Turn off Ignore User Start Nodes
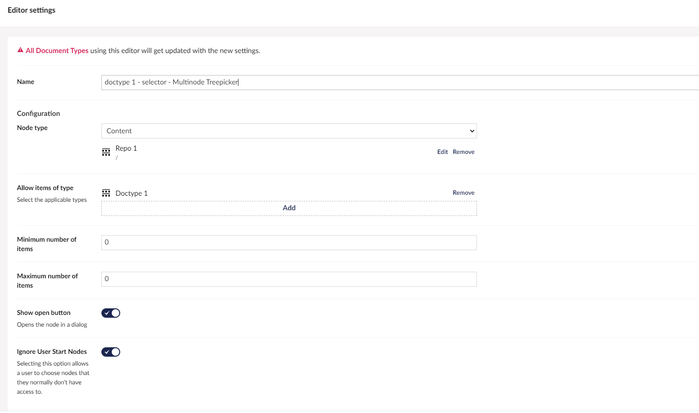 111,352
